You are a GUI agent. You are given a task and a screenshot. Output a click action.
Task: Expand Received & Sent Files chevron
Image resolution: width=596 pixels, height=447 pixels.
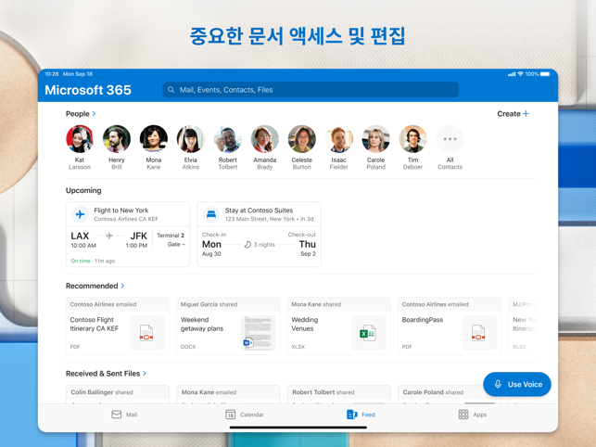145,374
